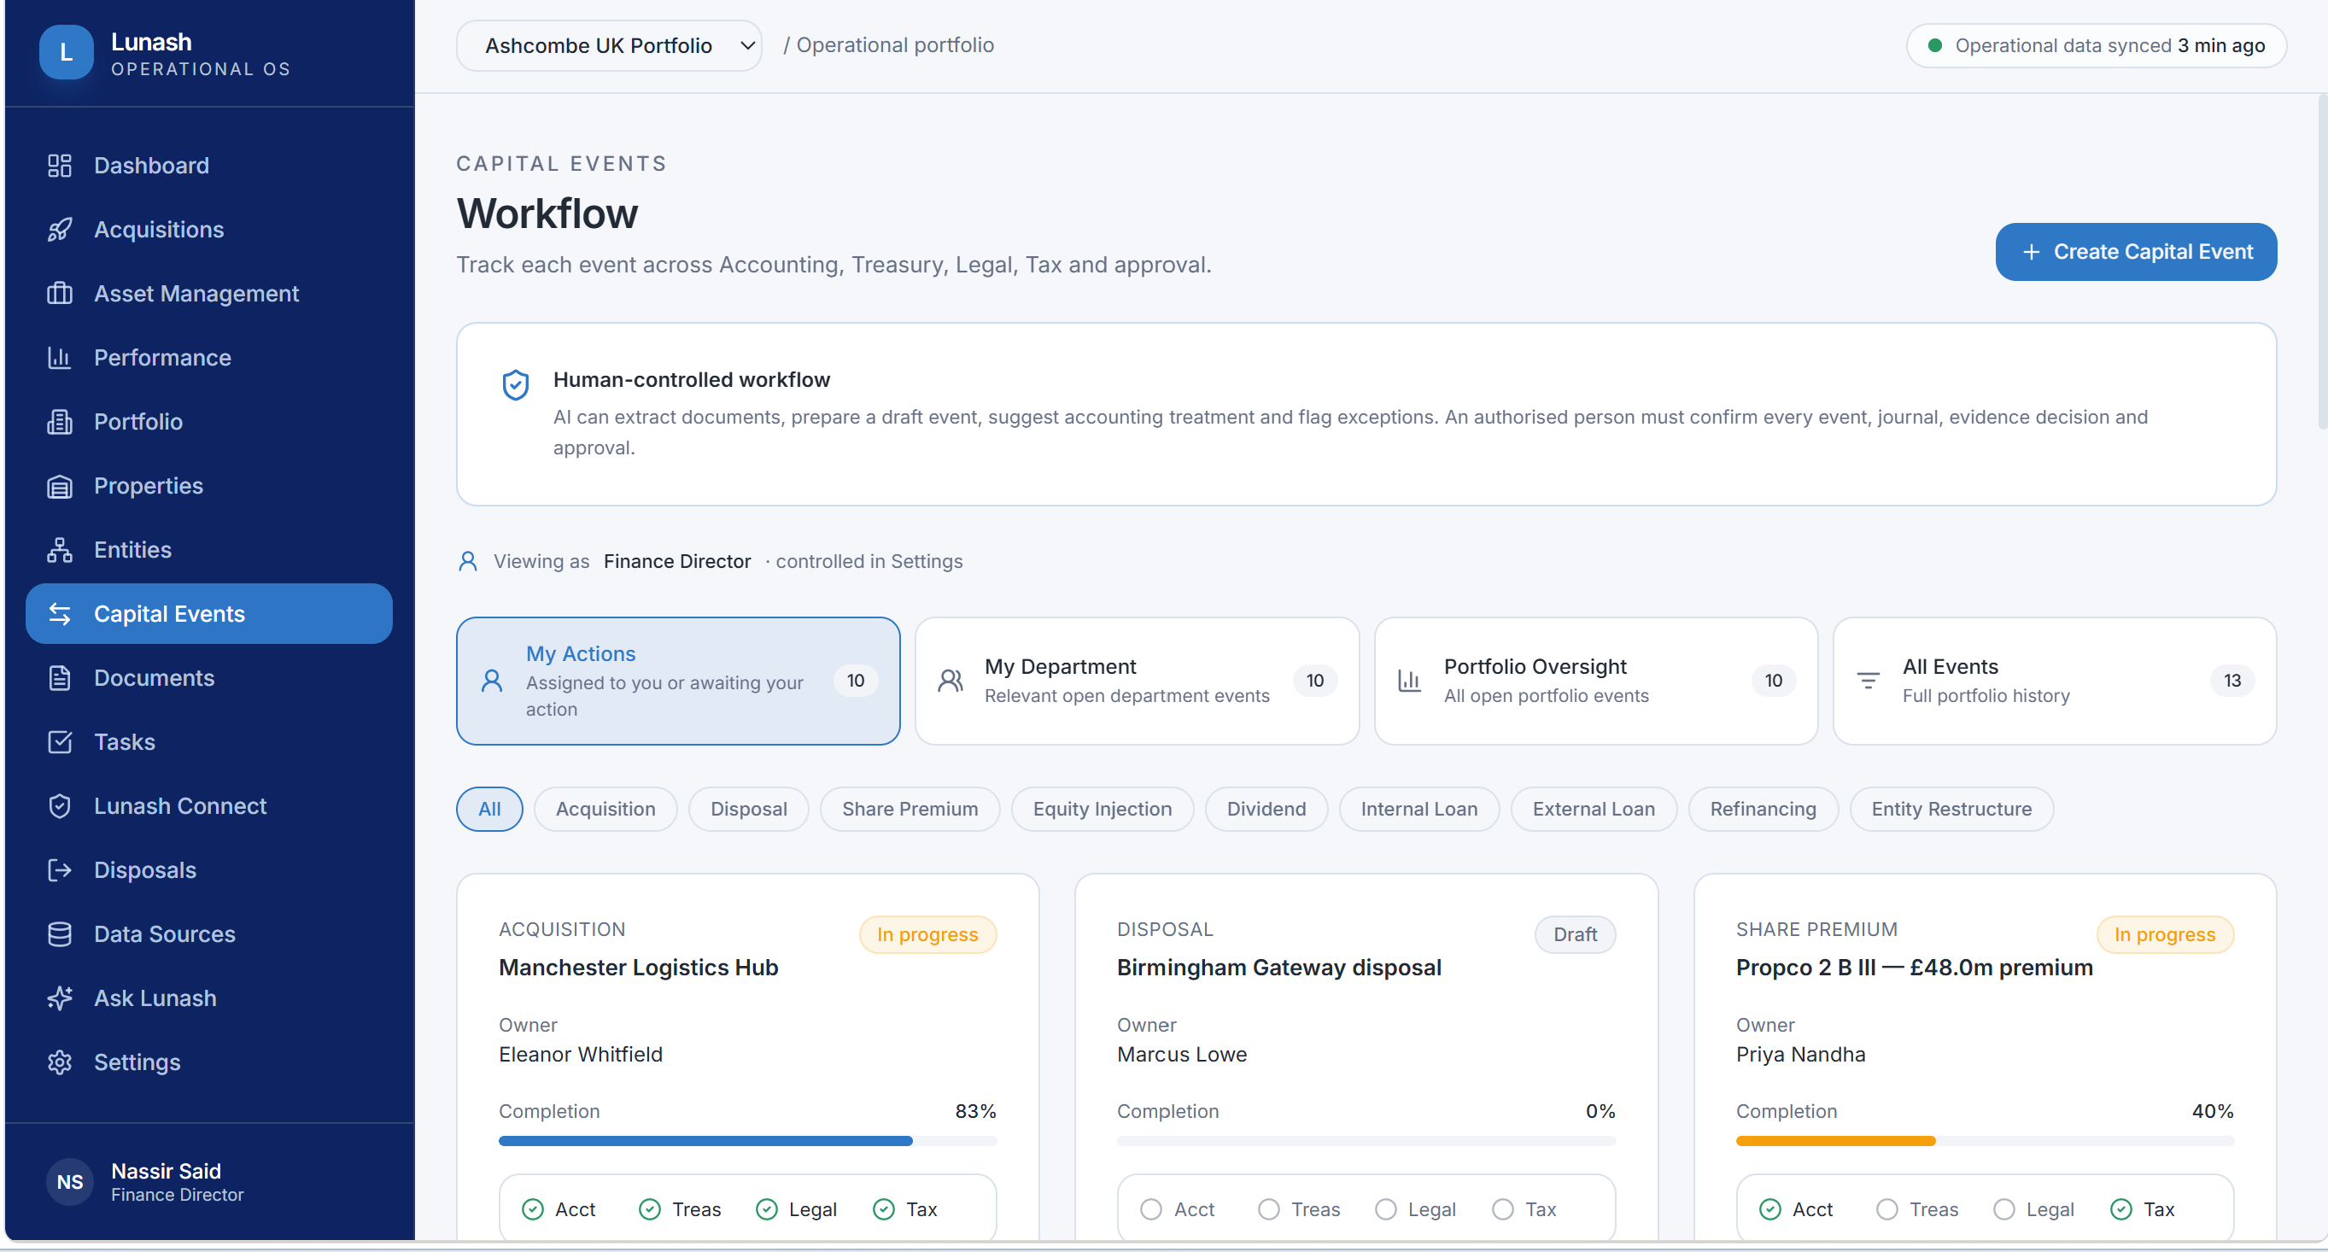
Task: Toggle Legal check on Manchester Logistics Hub
Action: tap(766, 1209)
